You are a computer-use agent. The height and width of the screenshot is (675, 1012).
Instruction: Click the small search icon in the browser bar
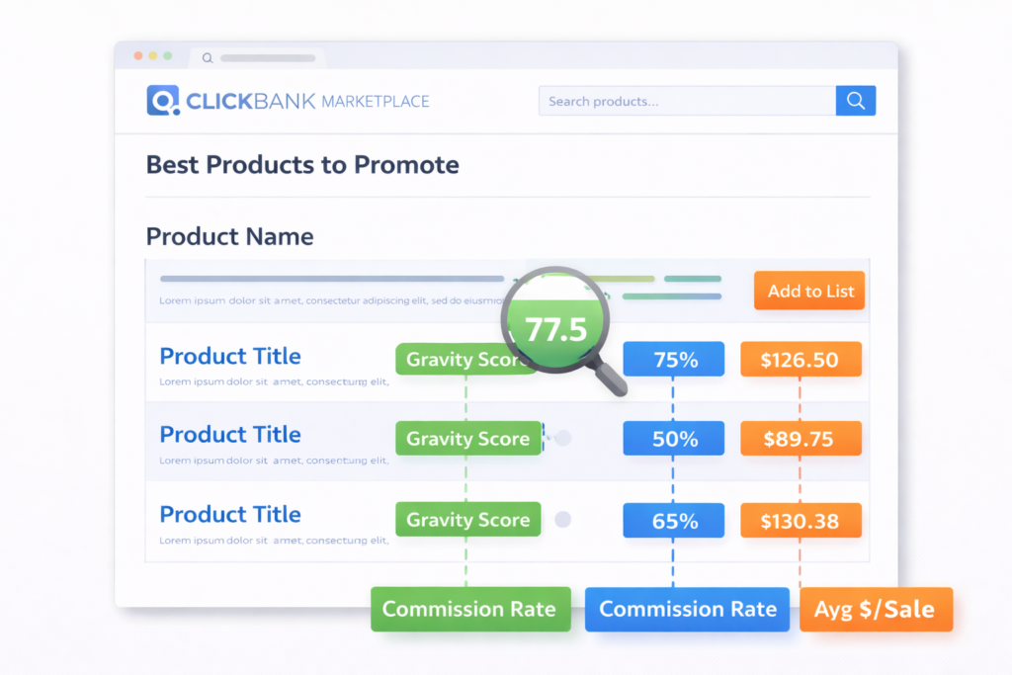208,58
